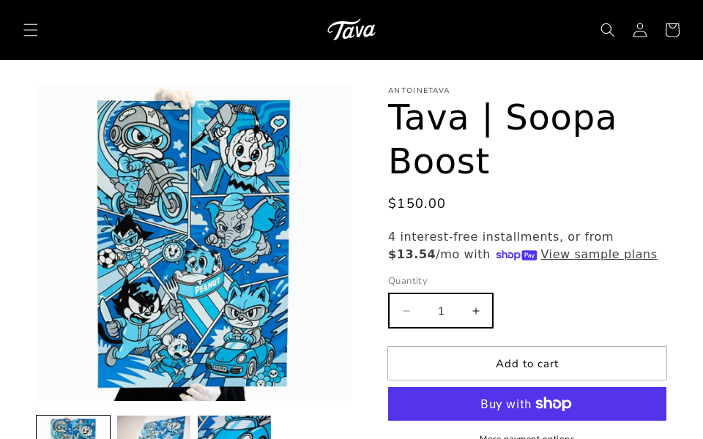703x439 pixels.
Task: Decrease quantity with the minus button
Action: pyautogui.click(x=406, y=311)
